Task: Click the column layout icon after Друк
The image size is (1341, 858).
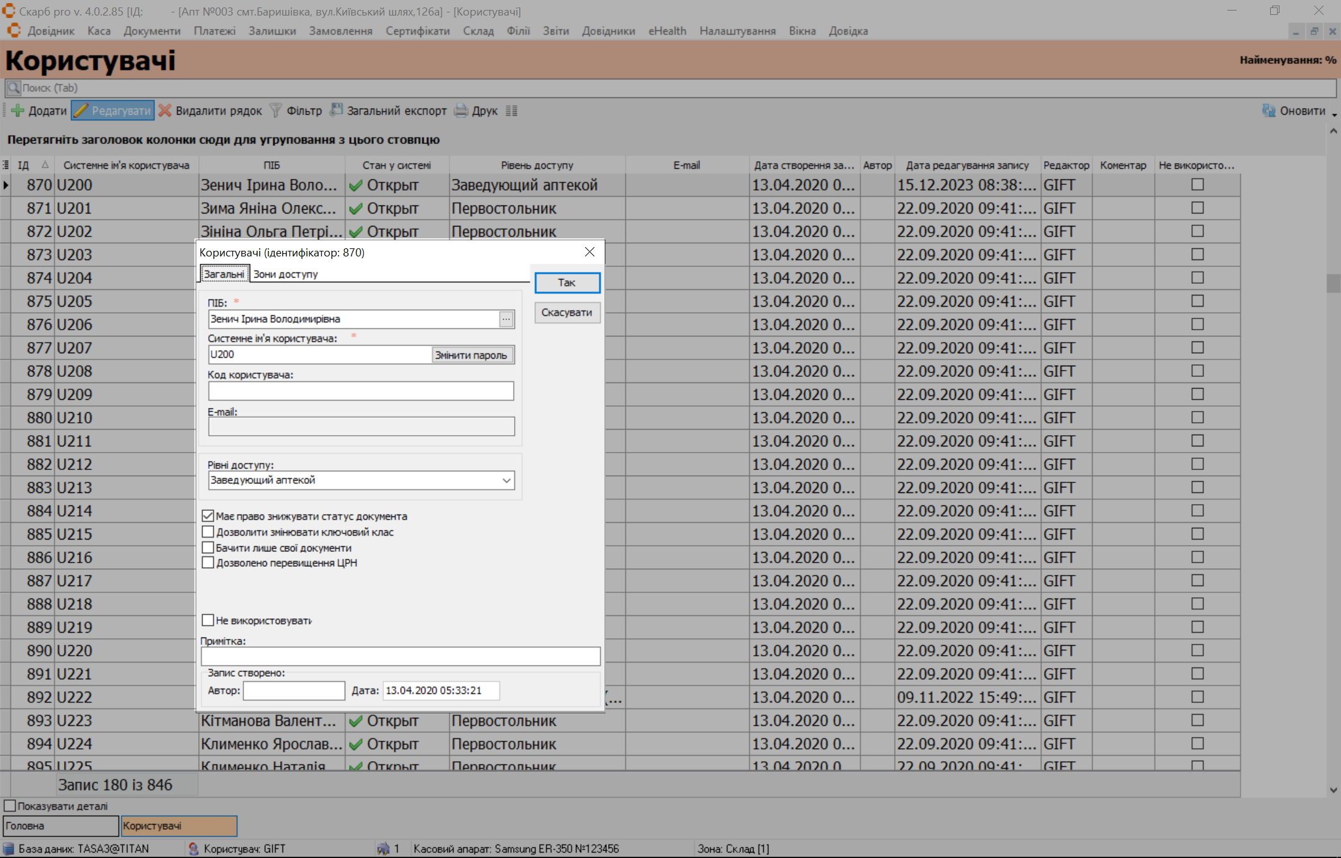Action: coord(511,111)
